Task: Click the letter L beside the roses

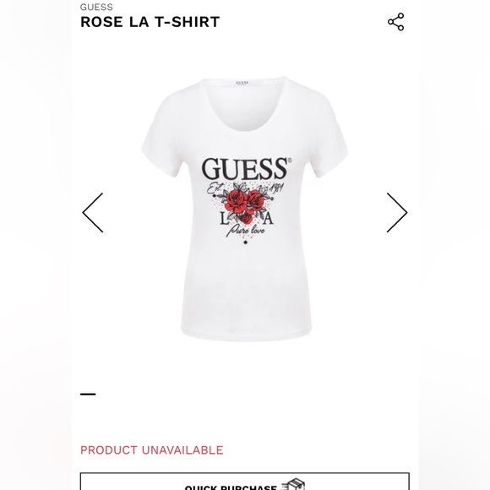Action: pos(223,219)
